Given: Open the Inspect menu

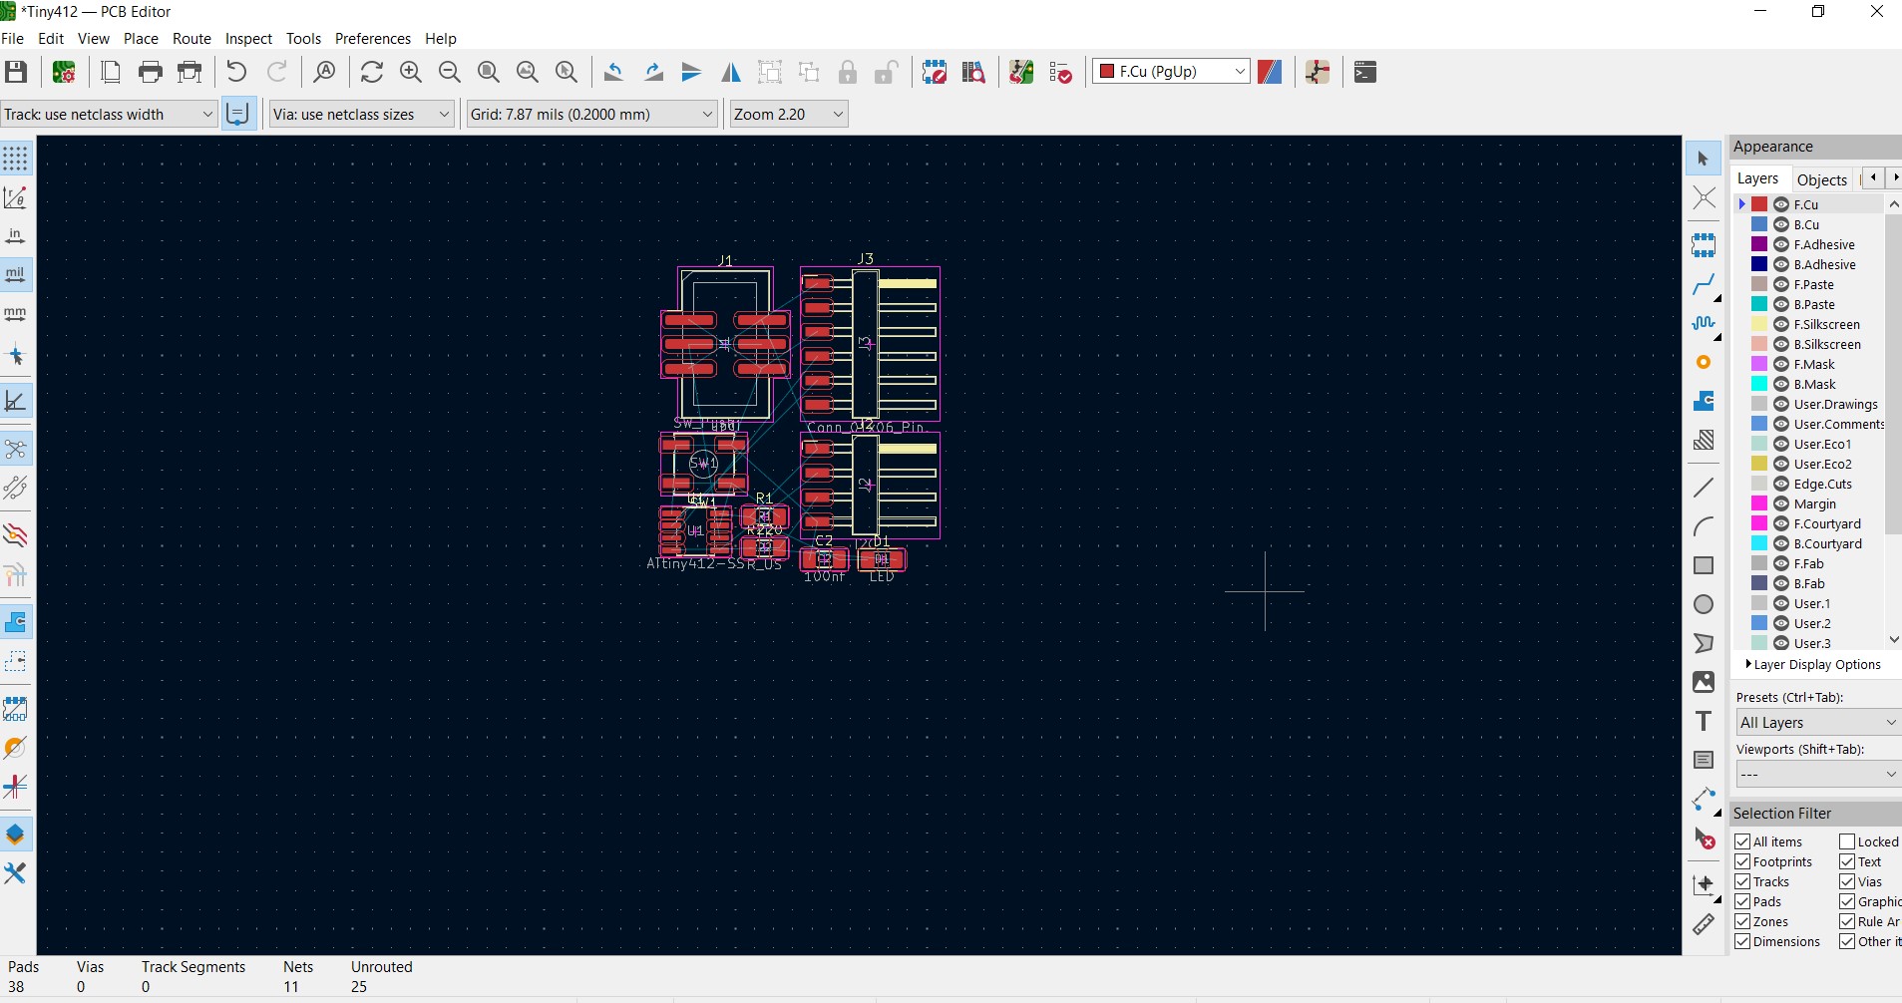Looking at the screenshot, I should pyautogui.click(x=248, y=38).
